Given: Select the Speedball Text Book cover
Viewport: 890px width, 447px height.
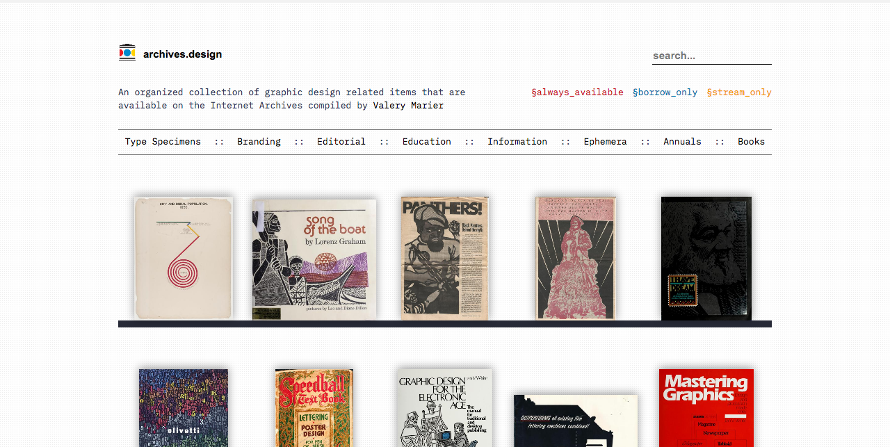Looking at the screenshot, I should [314, 407].
